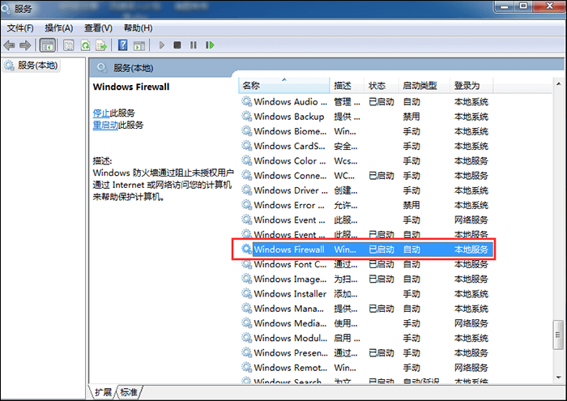The image size is (567, 401).
Task: Click the Restart Service icon
Action: (x=210, y=45)
